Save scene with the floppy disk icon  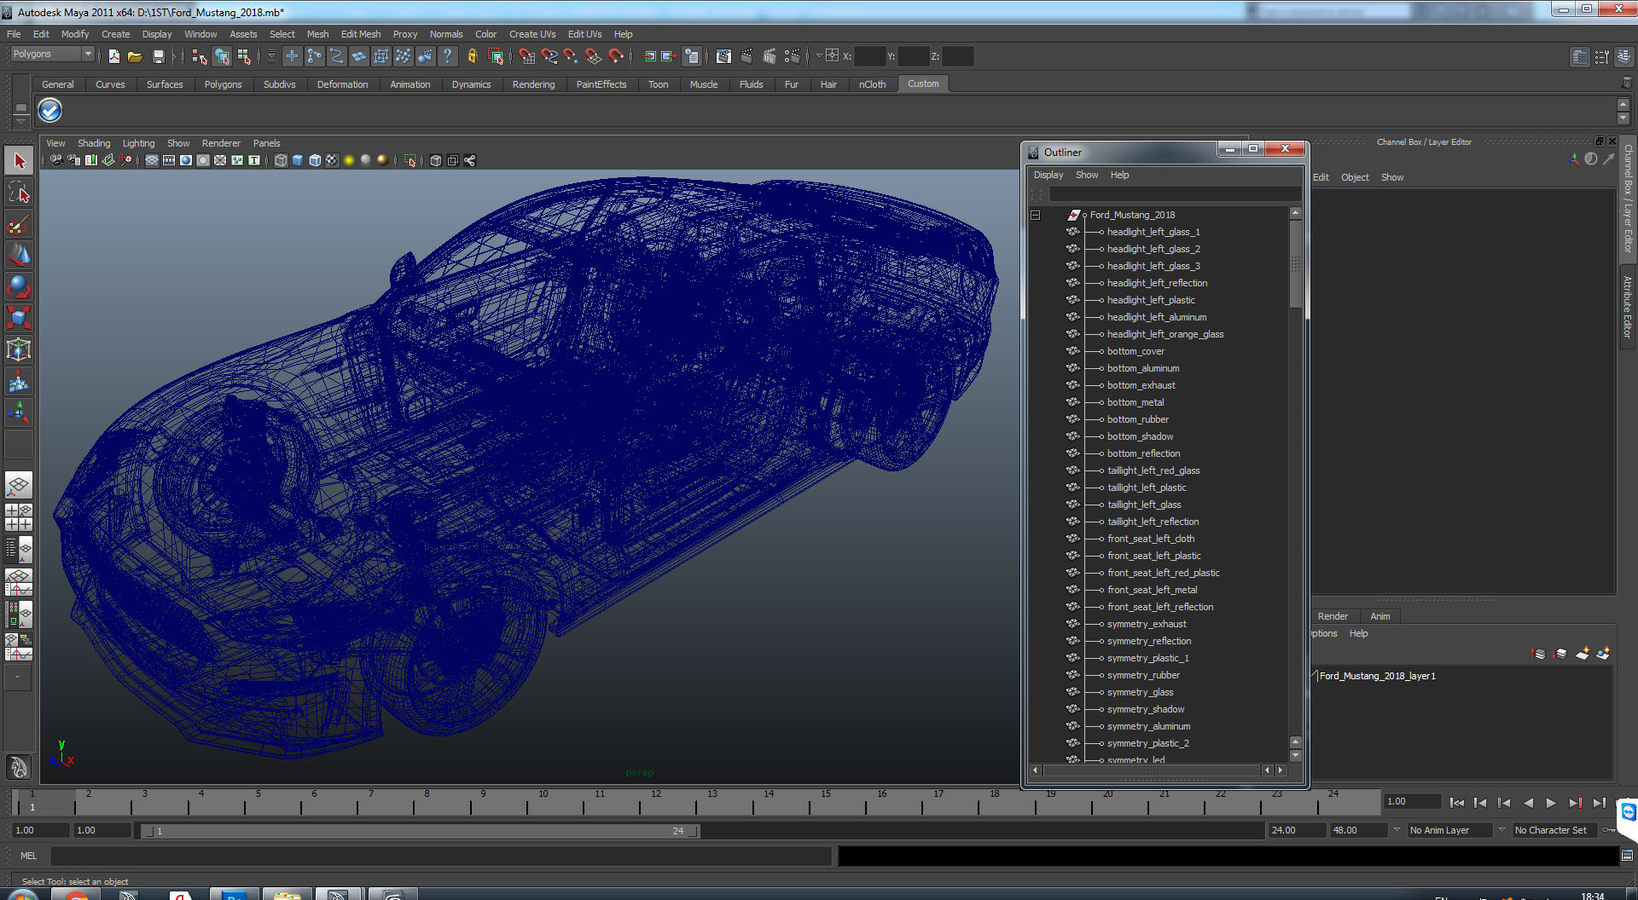coord(158,56)
